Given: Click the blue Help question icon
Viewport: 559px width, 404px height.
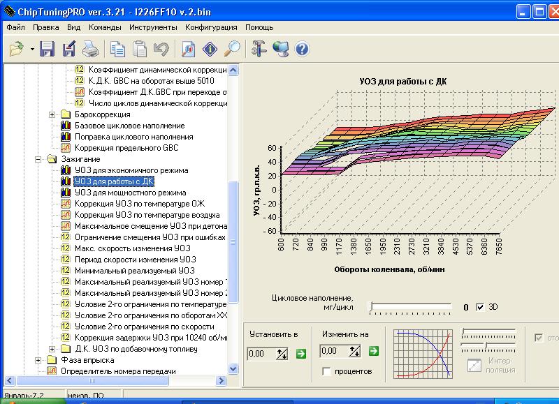Looking at the screenshot, I should (302, 49).
